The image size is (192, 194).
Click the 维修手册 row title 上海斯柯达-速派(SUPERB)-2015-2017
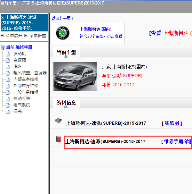(105, 141)
